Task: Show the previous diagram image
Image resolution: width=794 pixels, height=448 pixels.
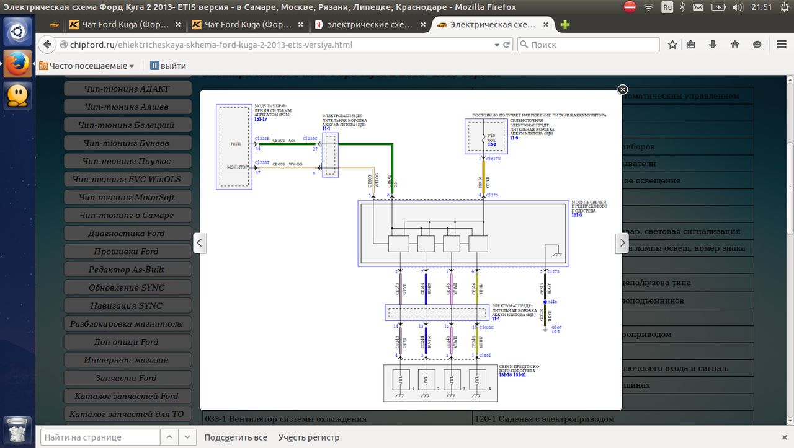Action: (200, 243)
